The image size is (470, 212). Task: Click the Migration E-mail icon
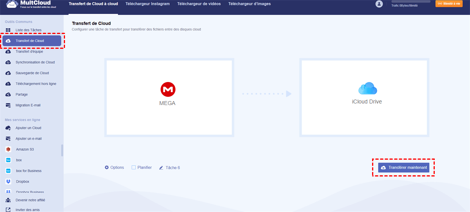(x=8, y=105)
